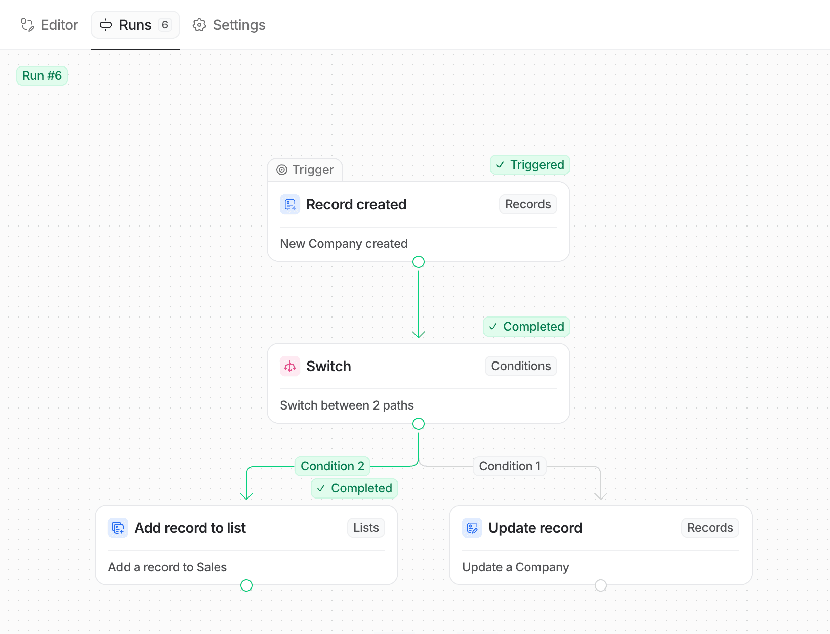Click the Record created trigger icon
This screenshot has height=634, width=830.
[x=290, y=204]
